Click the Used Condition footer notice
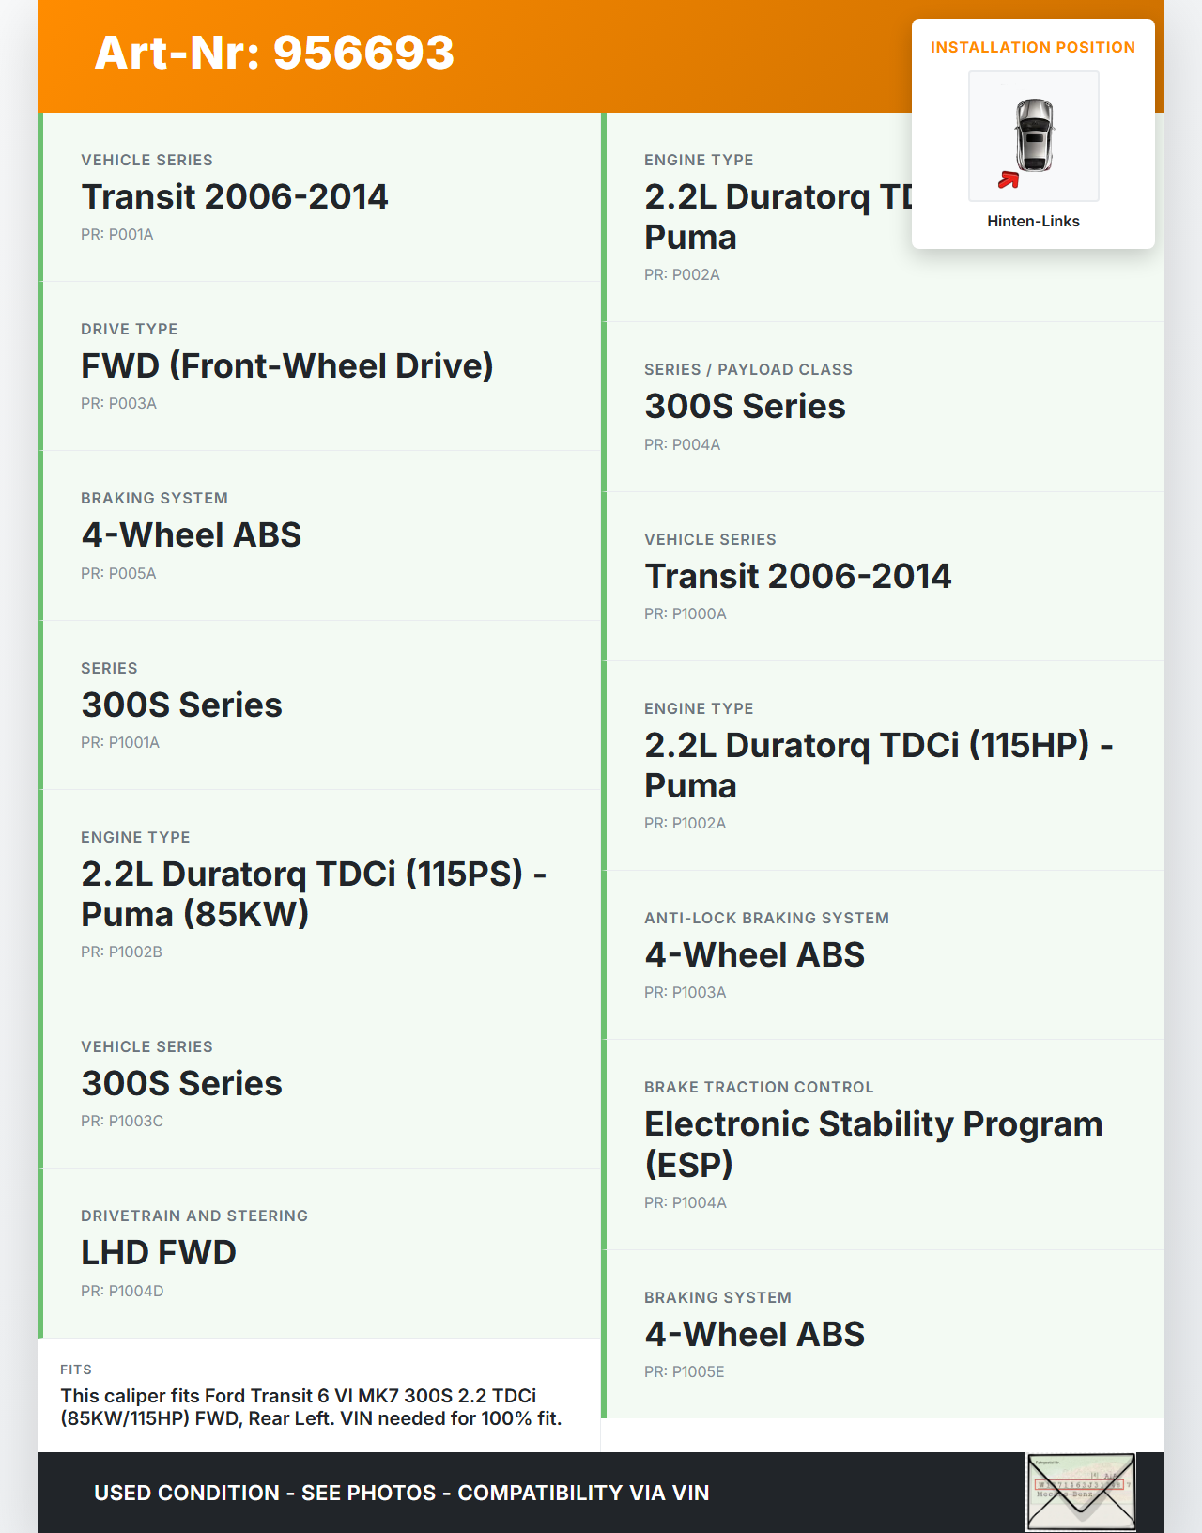 click(401, 1494)
